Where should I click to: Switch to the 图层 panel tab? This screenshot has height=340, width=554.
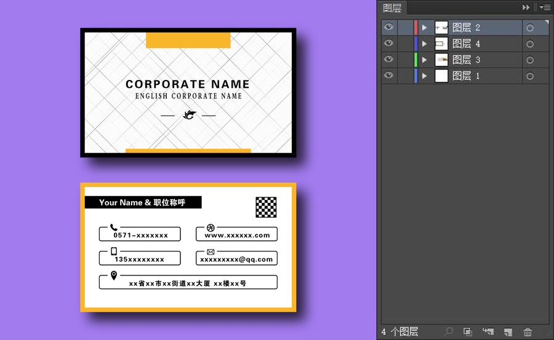coord(392,8)
